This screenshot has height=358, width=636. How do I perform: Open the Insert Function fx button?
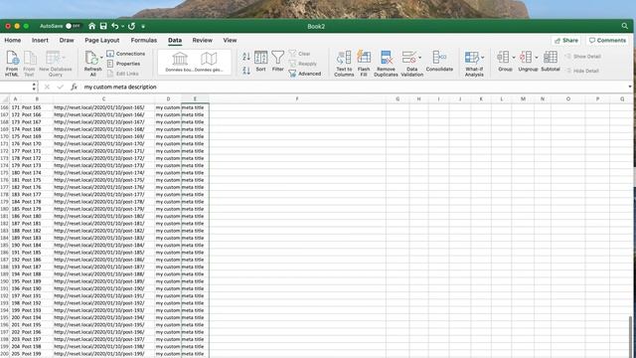74,87
